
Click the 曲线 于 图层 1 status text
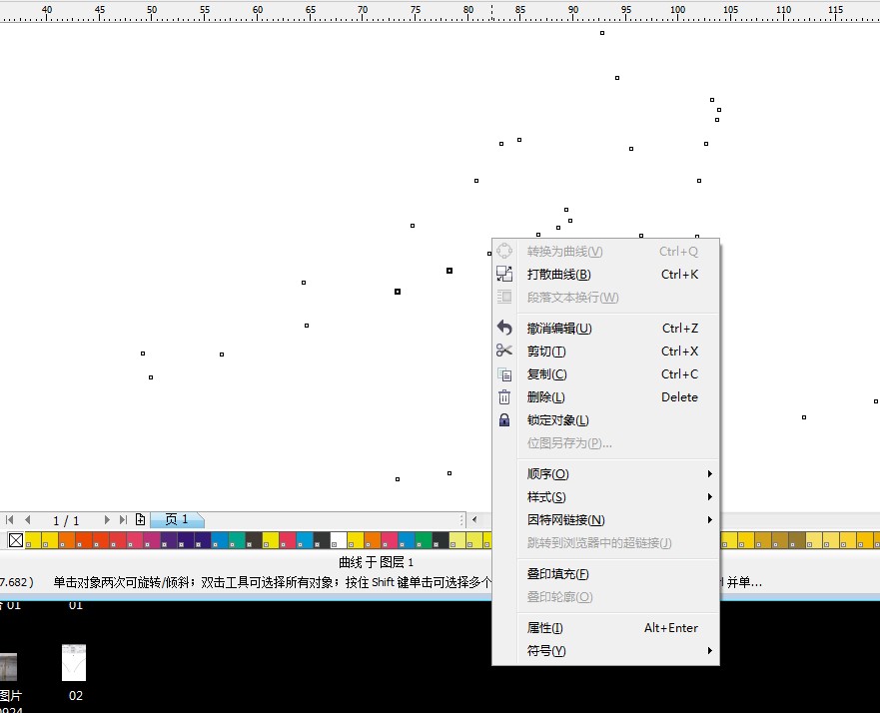click(x=376, y=562)
